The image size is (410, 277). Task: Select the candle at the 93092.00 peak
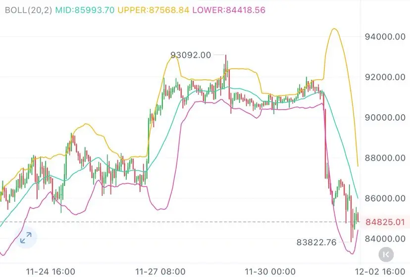(x=226, y=67)
